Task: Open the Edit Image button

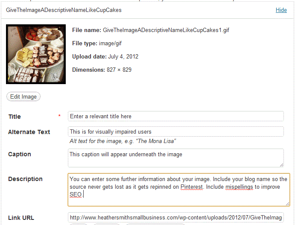Action: (23, 96)
